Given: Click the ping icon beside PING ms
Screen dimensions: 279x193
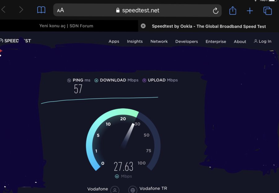Looking at the screenshot, I should pos(69,80).
